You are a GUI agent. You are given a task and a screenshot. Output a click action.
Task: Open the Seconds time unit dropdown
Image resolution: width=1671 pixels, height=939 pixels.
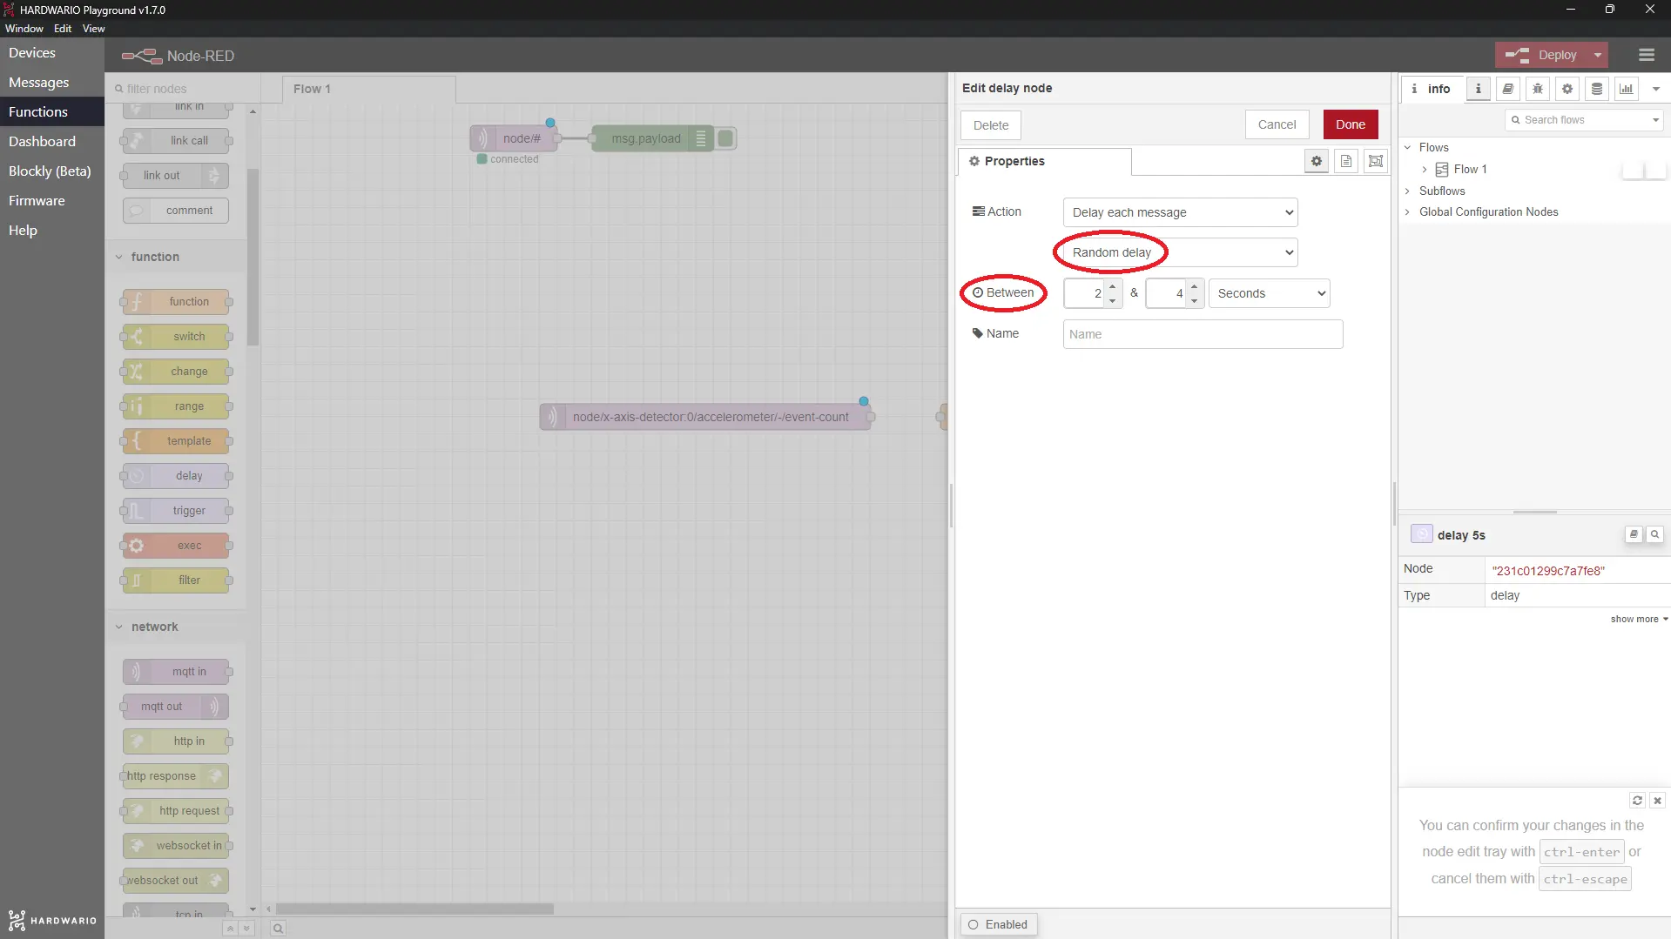tap(1269, 293)
